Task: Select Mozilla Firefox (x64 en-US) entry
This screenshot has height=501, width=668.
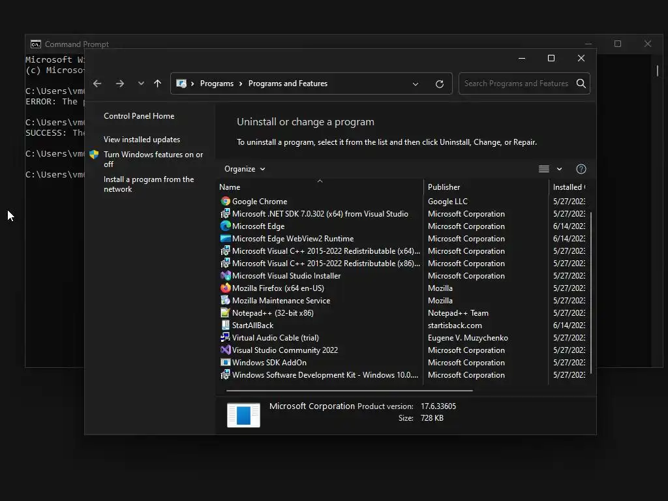Action: pos(278,288)
